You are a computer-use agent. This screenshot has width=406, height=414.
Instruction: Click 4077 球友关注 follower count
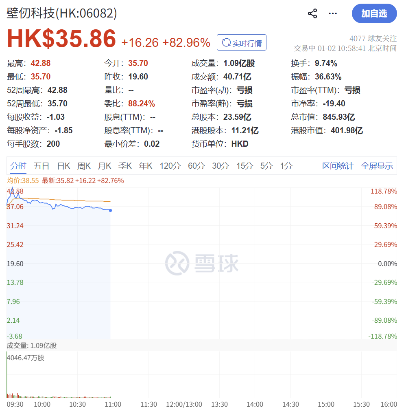(373, 39)
